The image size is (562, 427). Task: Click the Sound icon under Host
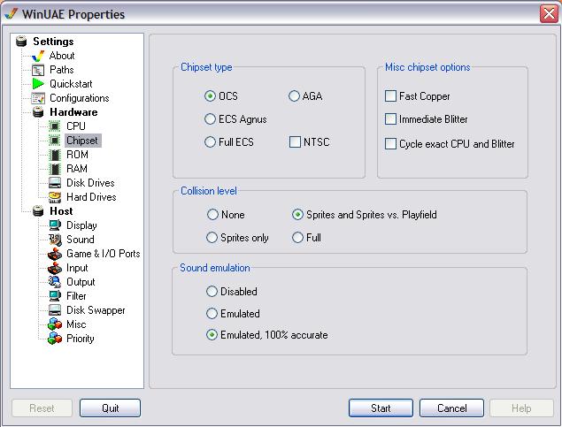tap(55, 240)
